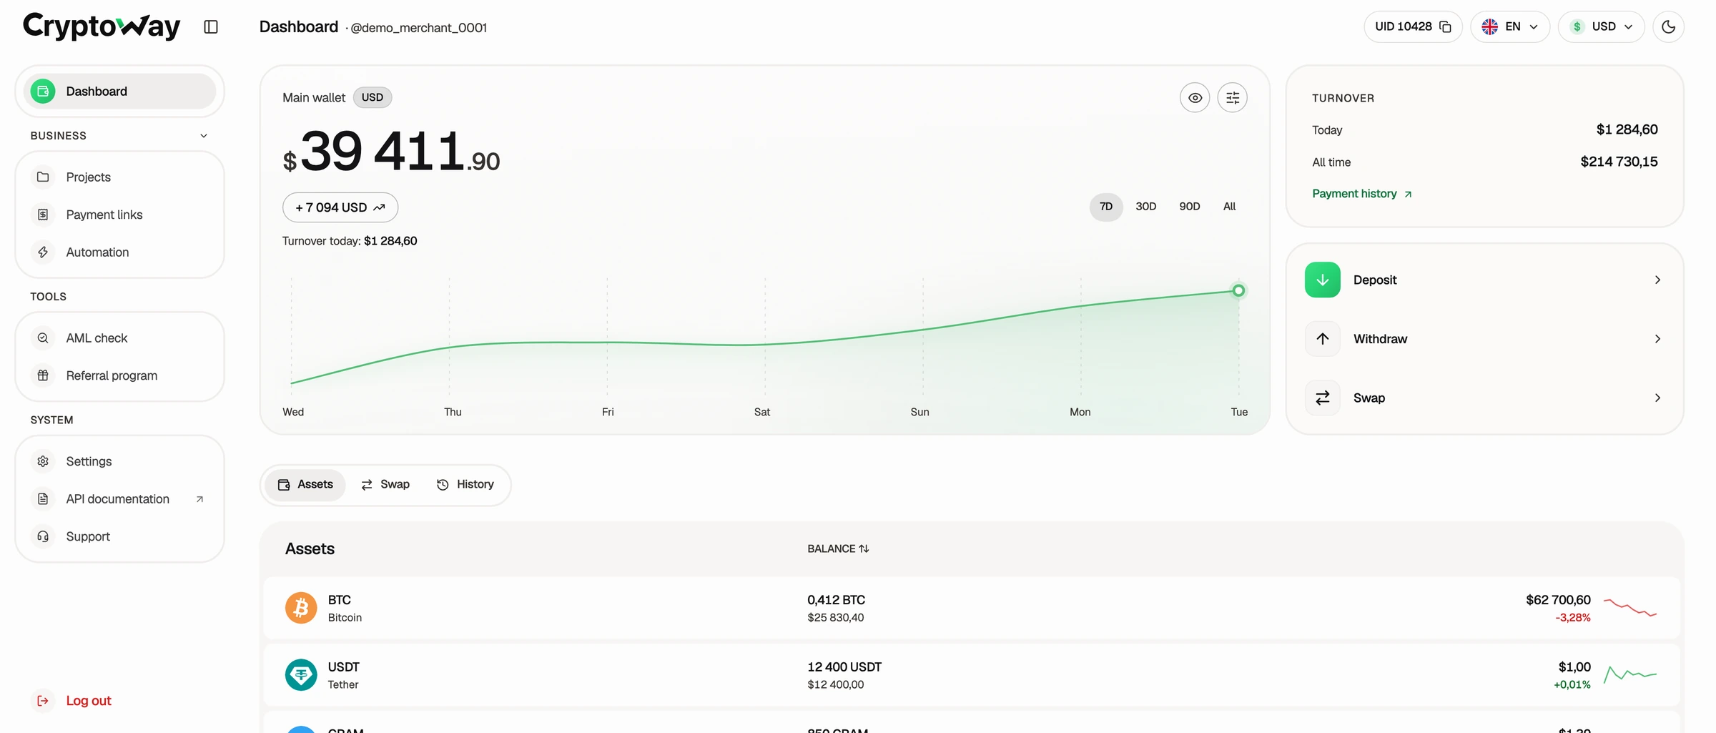
Task: Click the Payment links icon
Action: (43, 215)
